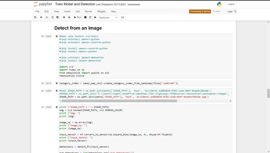Move selected cell down arrow
This screenshot has width=270, height=153.
[x=69, y=17]
